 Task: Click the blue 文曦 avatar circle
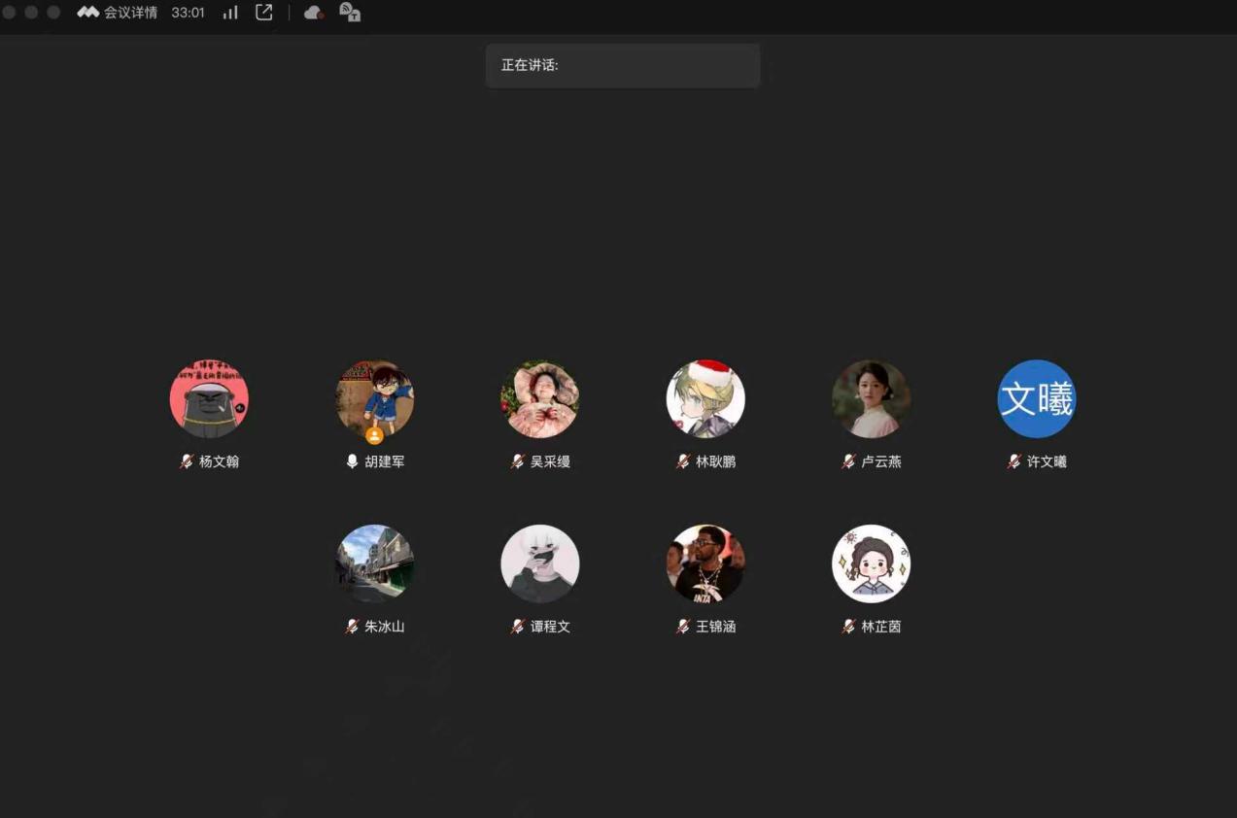coord(1036,399)
